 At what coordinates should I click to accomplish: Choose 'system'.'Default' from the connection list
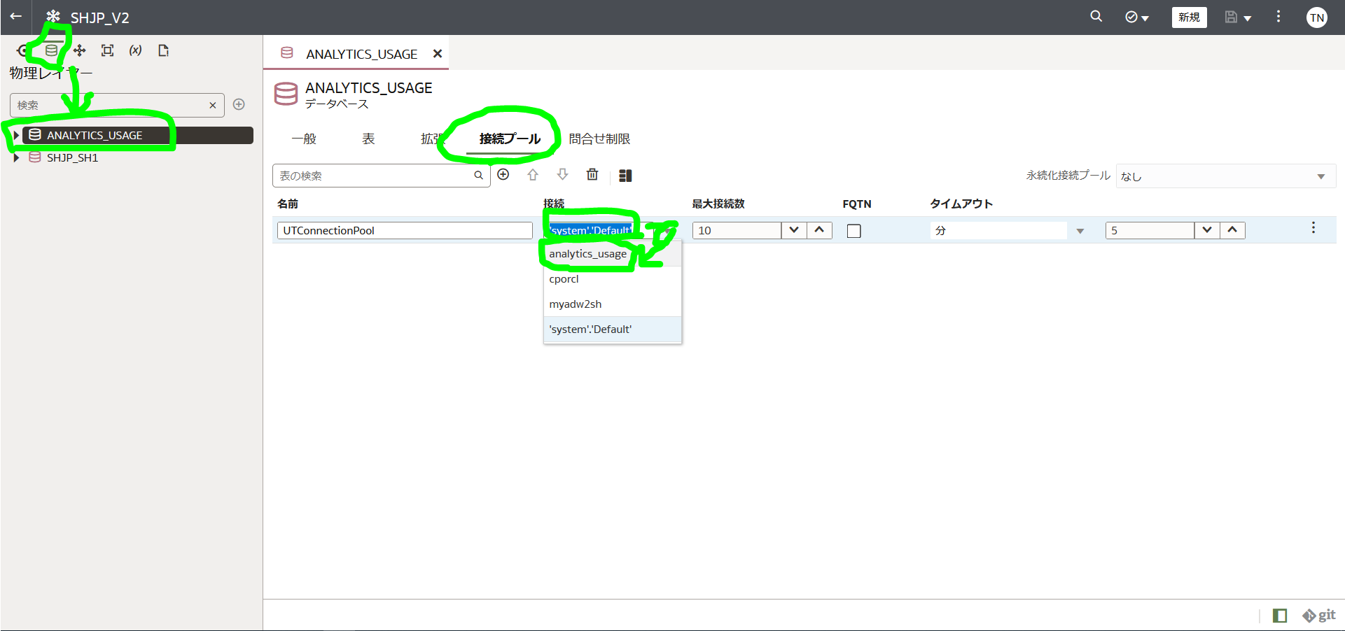613,329
